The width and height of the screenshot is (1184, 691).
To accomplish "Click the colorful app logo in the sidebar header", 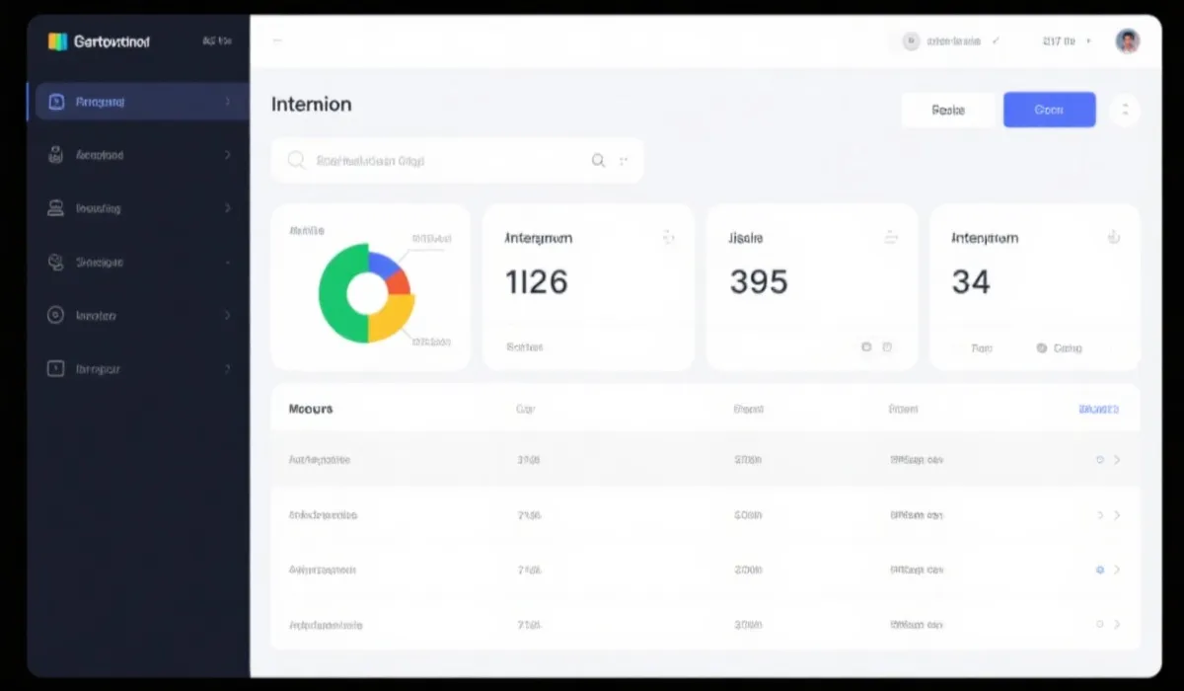I will [x=57, y=41].
